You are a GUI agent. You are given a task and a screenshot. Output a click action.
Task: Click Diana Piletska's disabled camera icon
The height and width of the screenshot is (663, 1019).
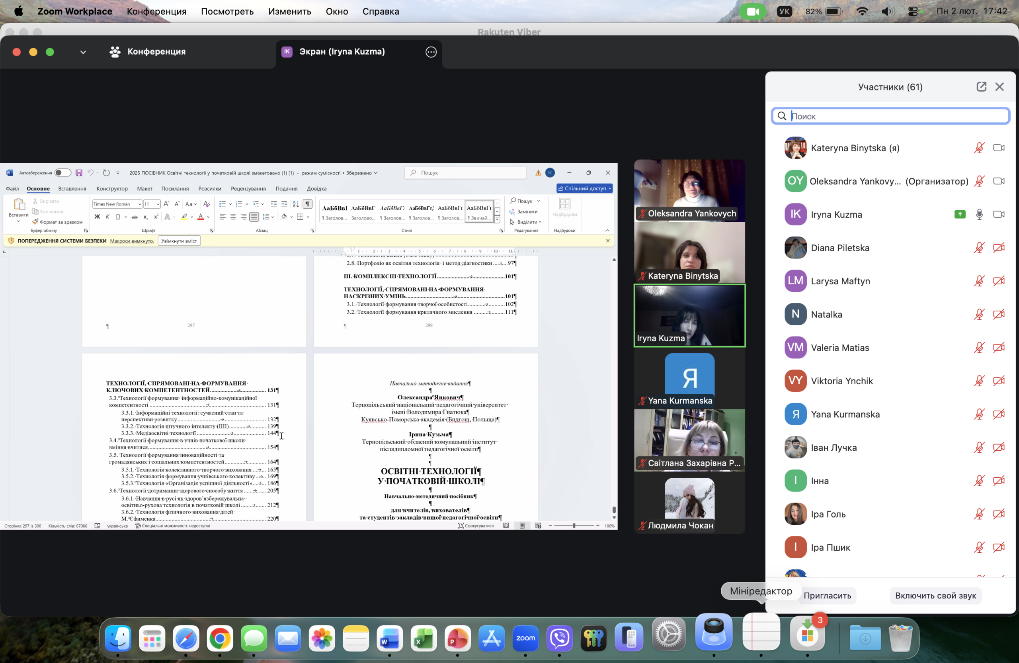pos(998,248)
